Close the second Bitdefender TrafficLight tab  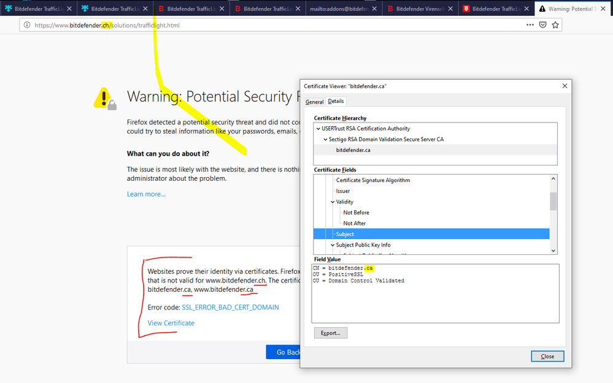tap(145, 9)
